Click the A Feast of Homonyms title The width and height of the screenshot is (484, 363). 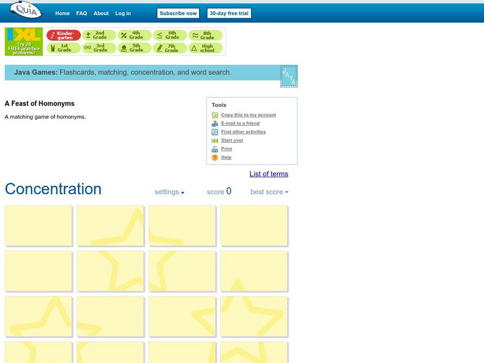[x=39, y=103]
